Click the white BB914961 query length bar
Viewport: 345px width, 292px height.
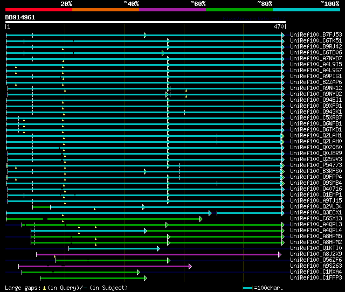(x=146, y=22)
